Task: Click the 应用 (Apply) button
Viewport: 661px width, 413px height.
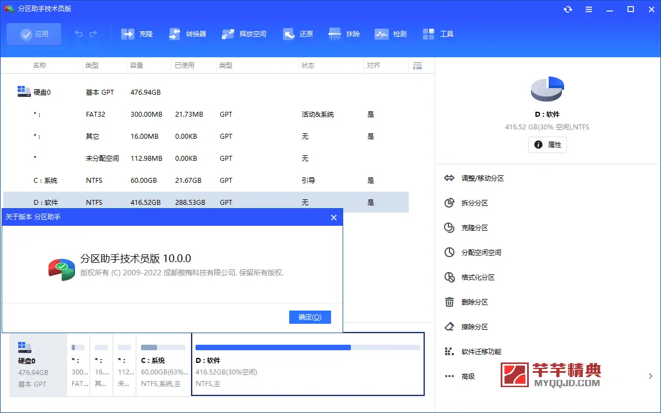Action: coord(34,34)
